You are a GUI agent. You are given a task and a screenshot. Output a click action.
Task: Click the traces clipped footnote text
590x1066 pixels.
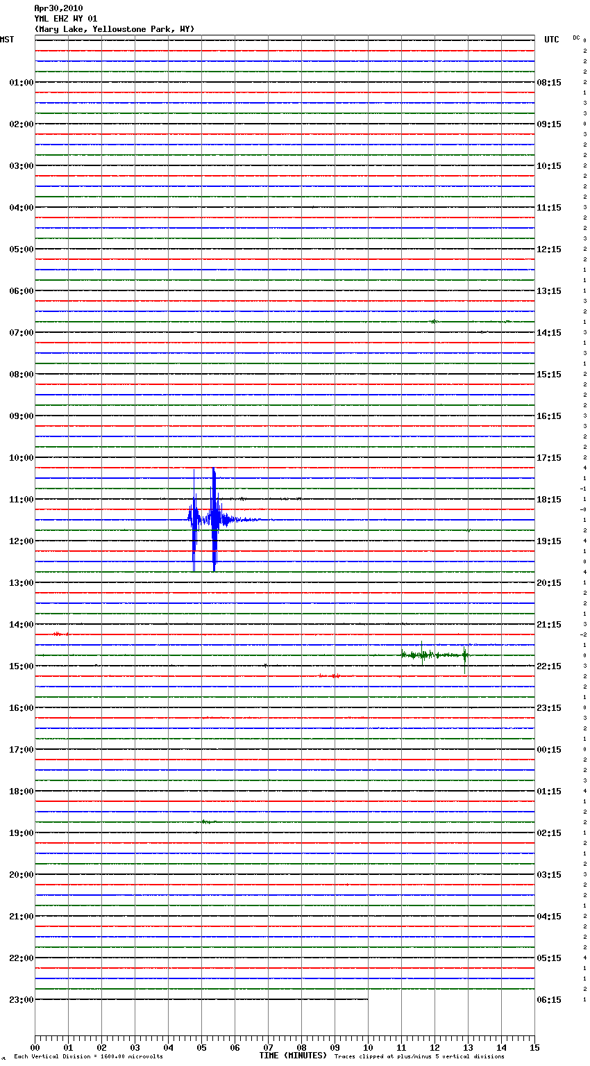[x=419, y=1057]
